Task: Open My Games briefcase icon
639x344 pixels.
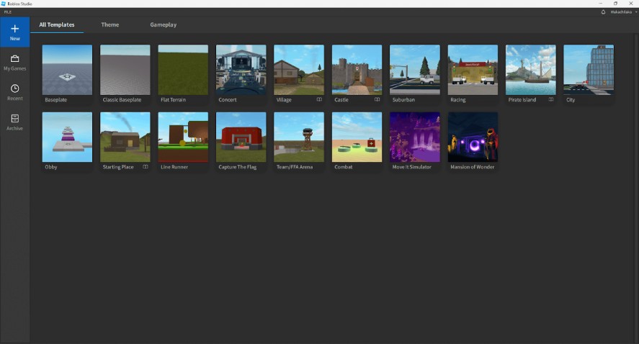Action: pos(14,58)
